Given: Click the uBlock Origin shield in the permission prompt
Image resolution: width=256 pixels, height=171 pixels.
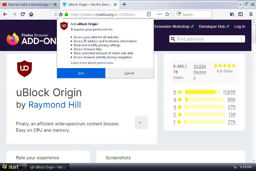Looking at the screenshot, I should (64, 26).
